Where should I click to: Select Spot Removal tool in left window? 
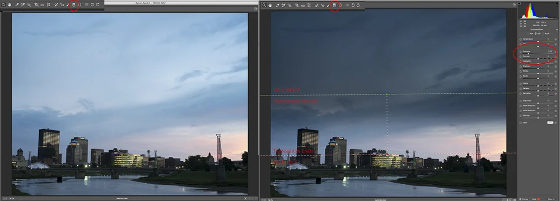coord(56,4)
